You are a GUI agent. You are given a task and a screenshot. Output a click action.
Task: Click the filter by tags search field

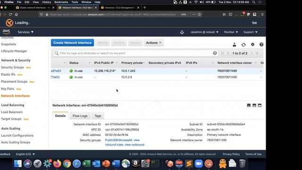coord(135,53)
